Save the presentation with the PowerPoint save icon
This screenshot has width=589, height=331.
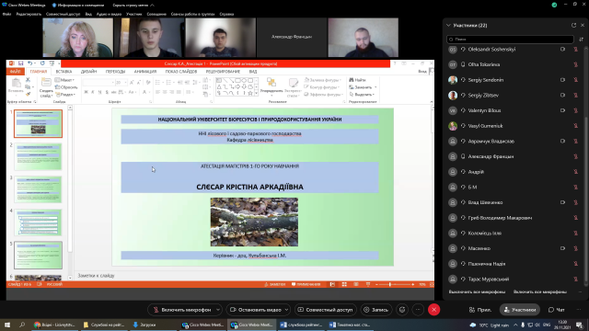tap(20, 63)
